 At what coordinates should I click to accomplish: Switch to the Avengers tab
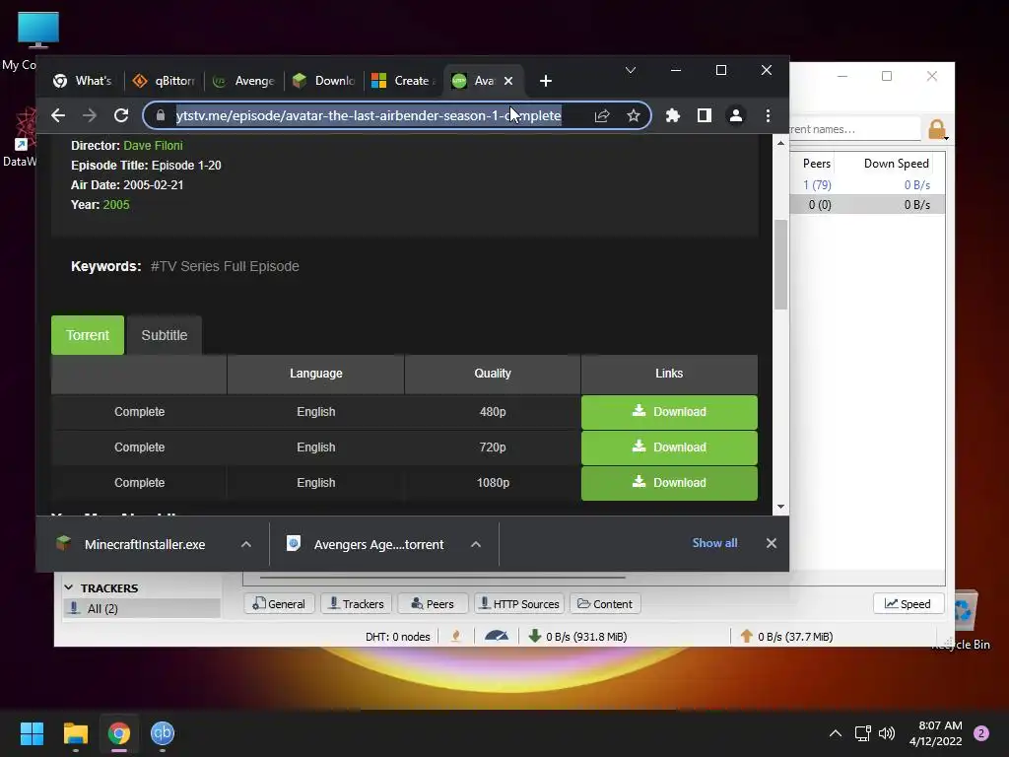[243, 81]
